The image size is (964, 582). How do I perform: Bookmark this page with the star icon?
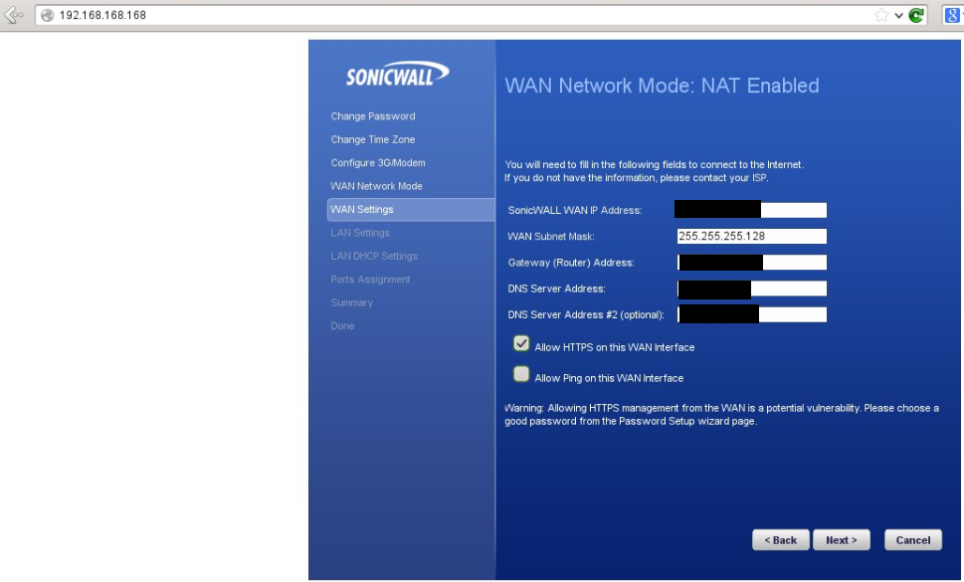pos(880,15)
